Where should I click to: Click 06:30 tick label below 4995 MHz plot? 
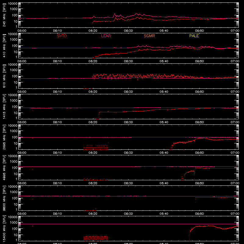128,183
